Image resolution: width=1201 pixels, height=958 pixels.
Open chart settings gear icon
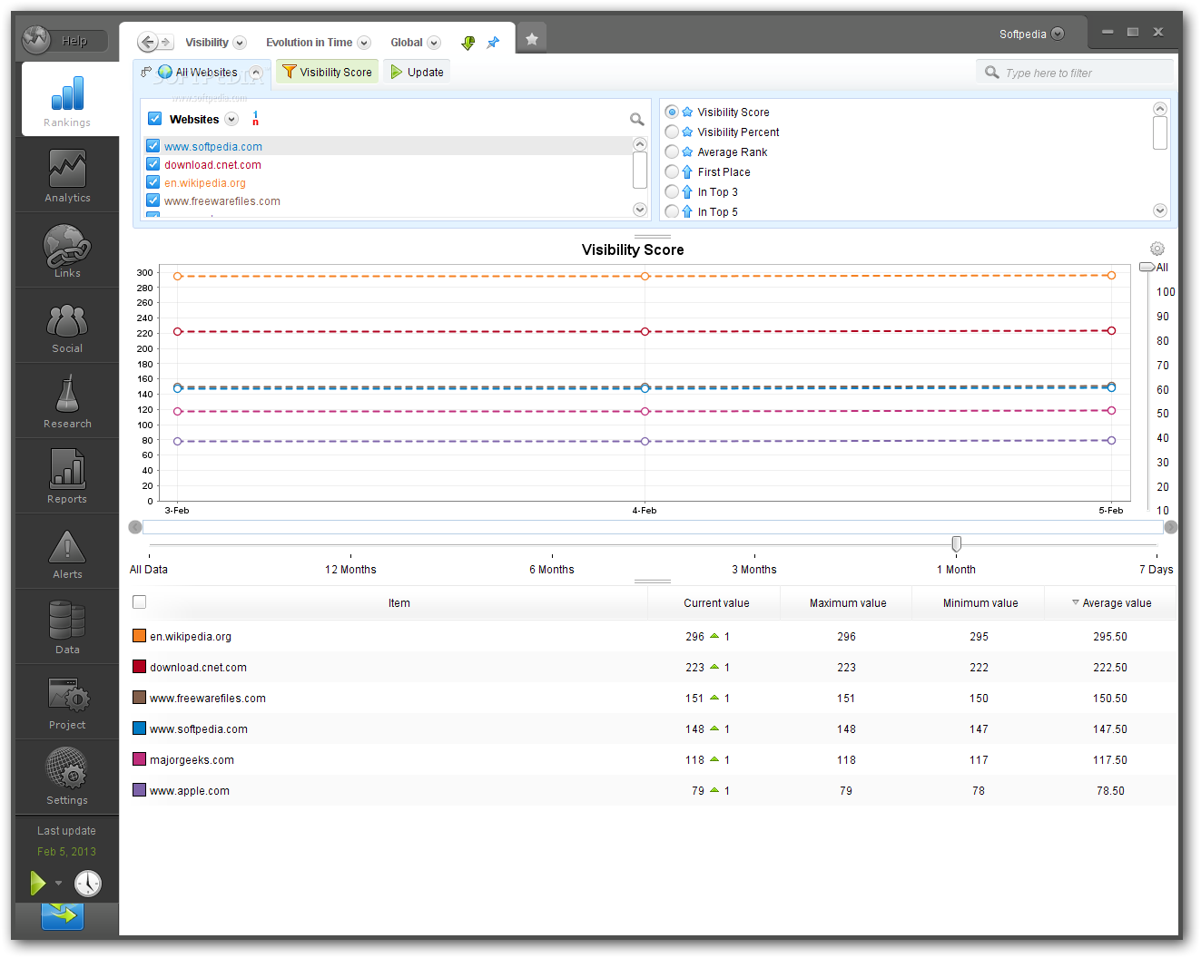(x=1157, y=249)
